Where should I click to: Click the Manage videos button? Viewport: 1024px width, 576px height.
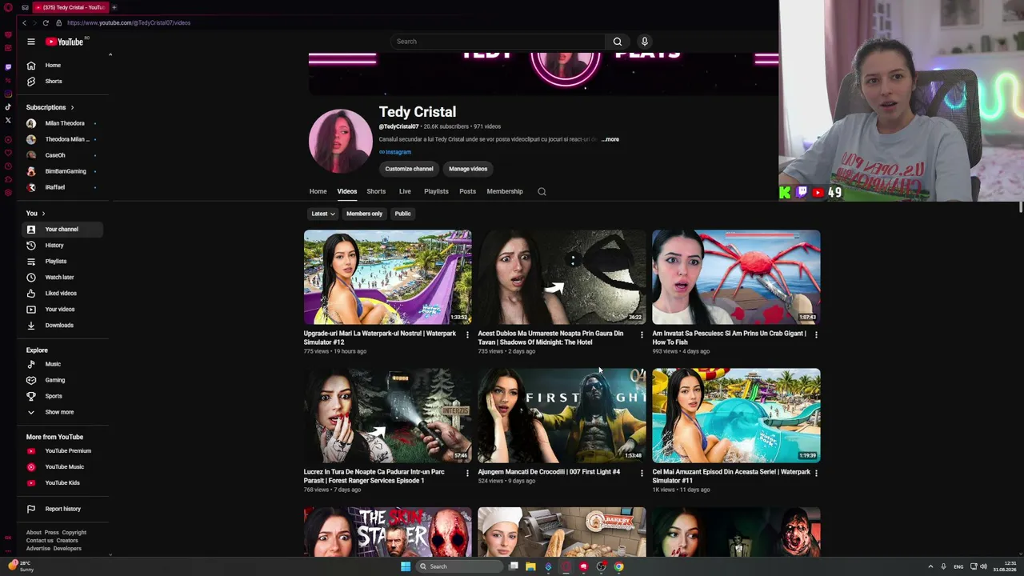468,169
